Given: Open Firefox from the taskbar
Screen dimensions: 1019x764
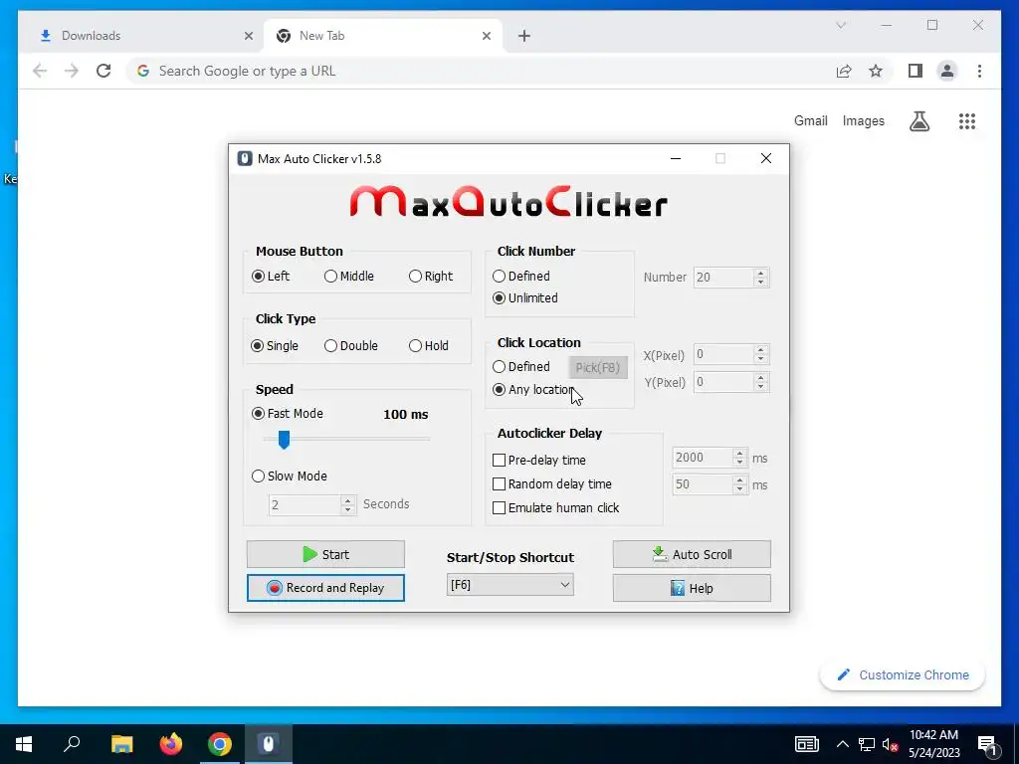Looking at the screenshot, I should pos(171,744).
